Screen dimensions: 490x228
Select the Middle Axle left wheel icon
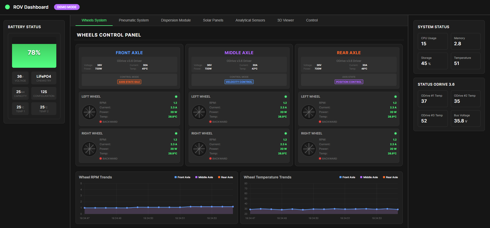point(199,112)
